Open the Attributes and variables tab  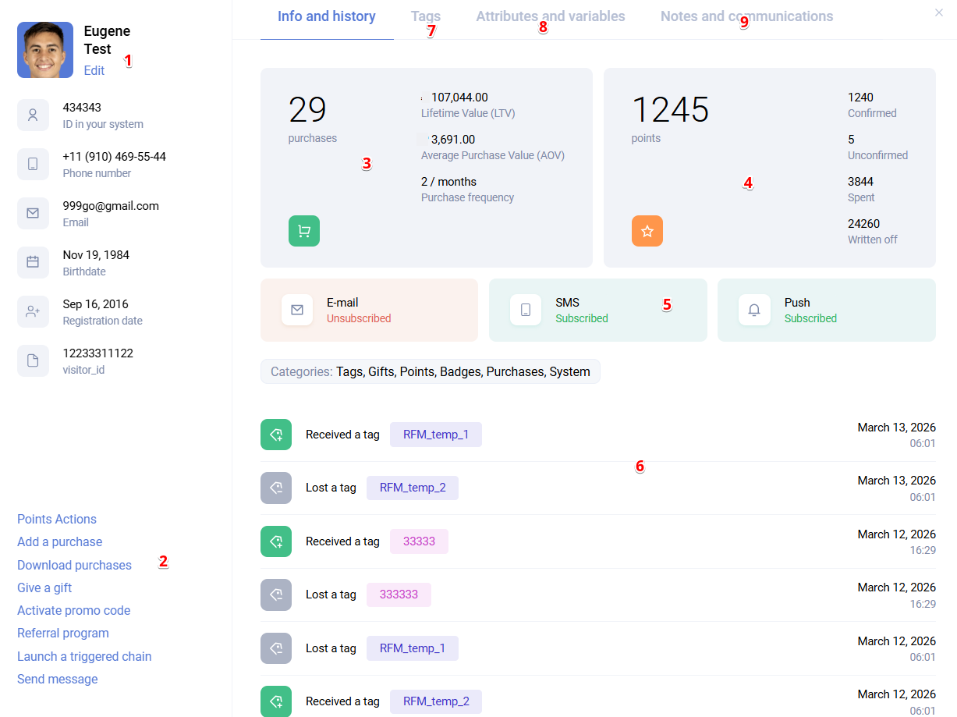coord(550,16)
